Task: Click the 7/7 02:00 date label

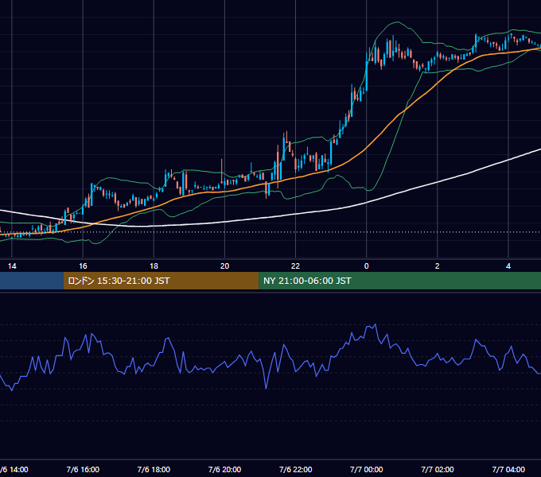Action: [x=437, y=469]
